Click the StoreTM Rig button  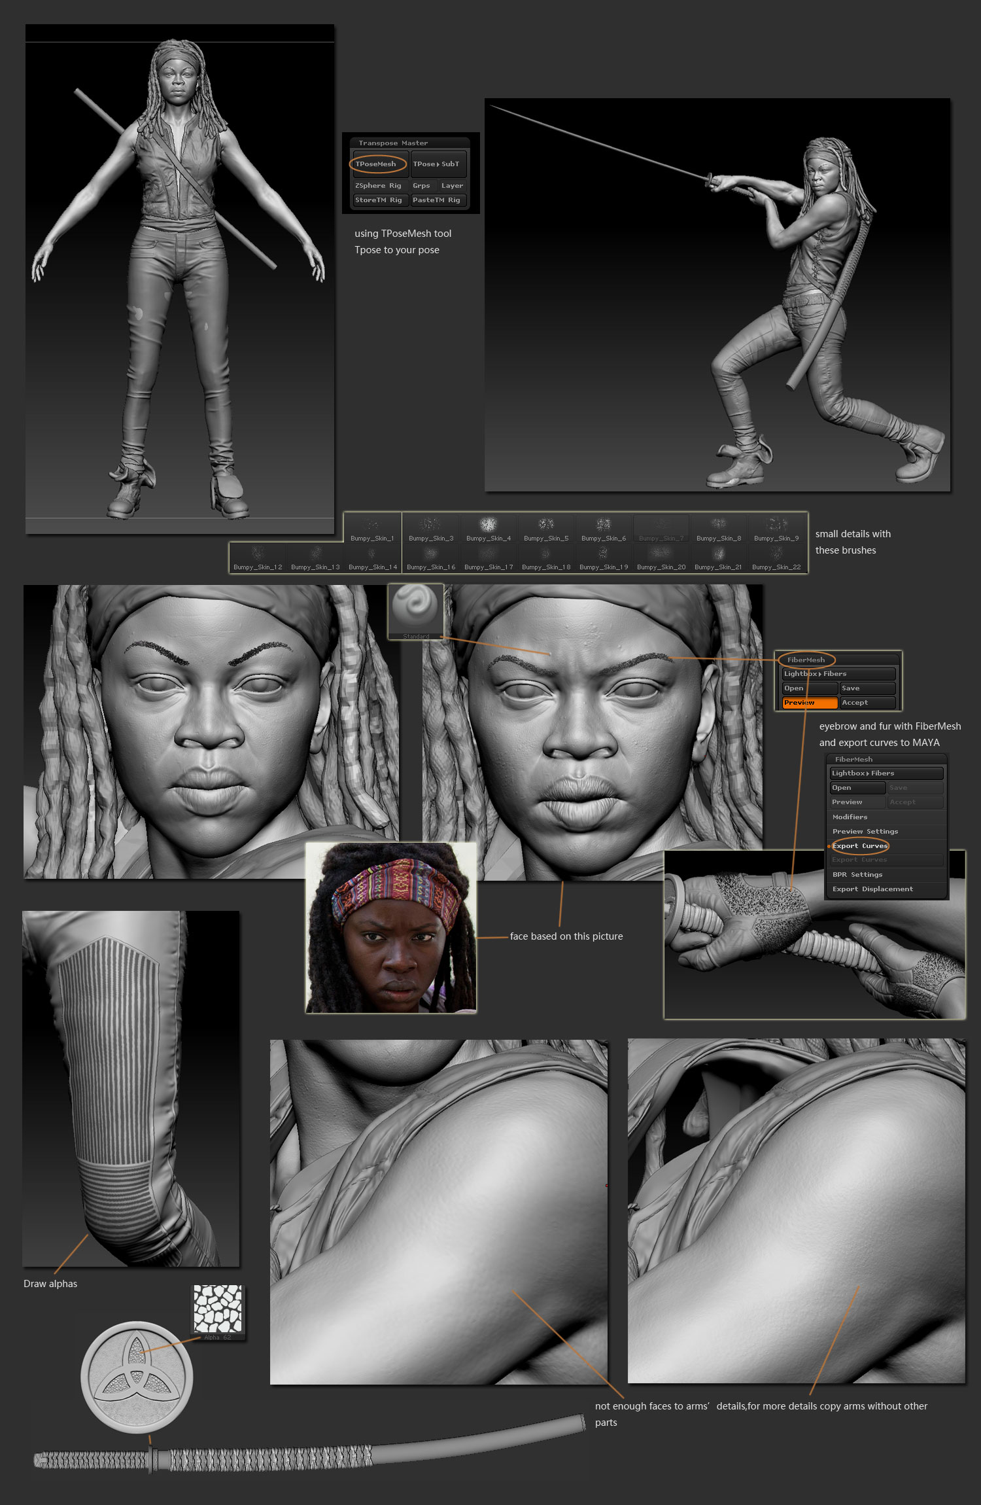[381, 200]
